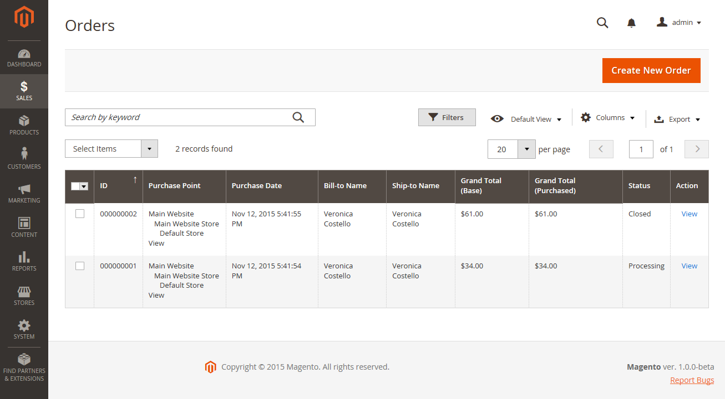Open the Sales menu
Screen dimensions: 725x399
click(x=24, y=91)
